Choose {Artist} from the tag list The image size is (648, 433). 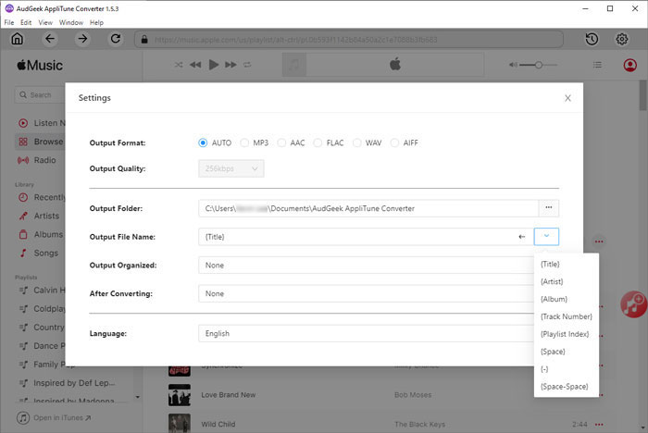(x=567, y=281)
